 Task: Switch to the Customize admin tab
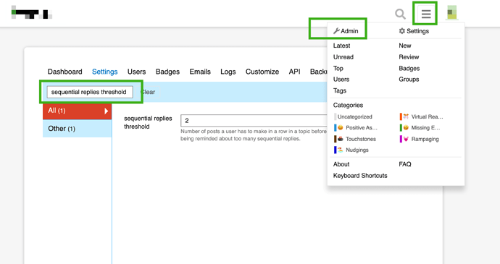262,72
